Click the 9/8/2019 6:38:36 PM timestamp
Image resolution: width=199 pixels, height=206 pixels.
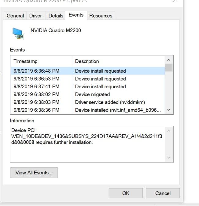36,110
